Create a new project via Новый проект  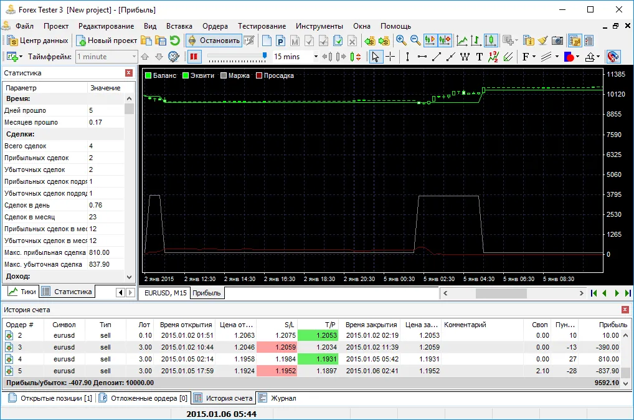(x=106, y=41)
